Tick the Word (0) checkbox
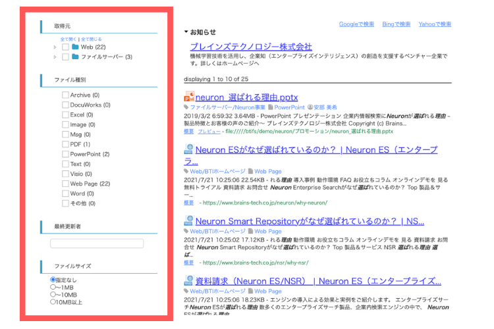This screenshot has height=329, width=494. pos(65,193)
